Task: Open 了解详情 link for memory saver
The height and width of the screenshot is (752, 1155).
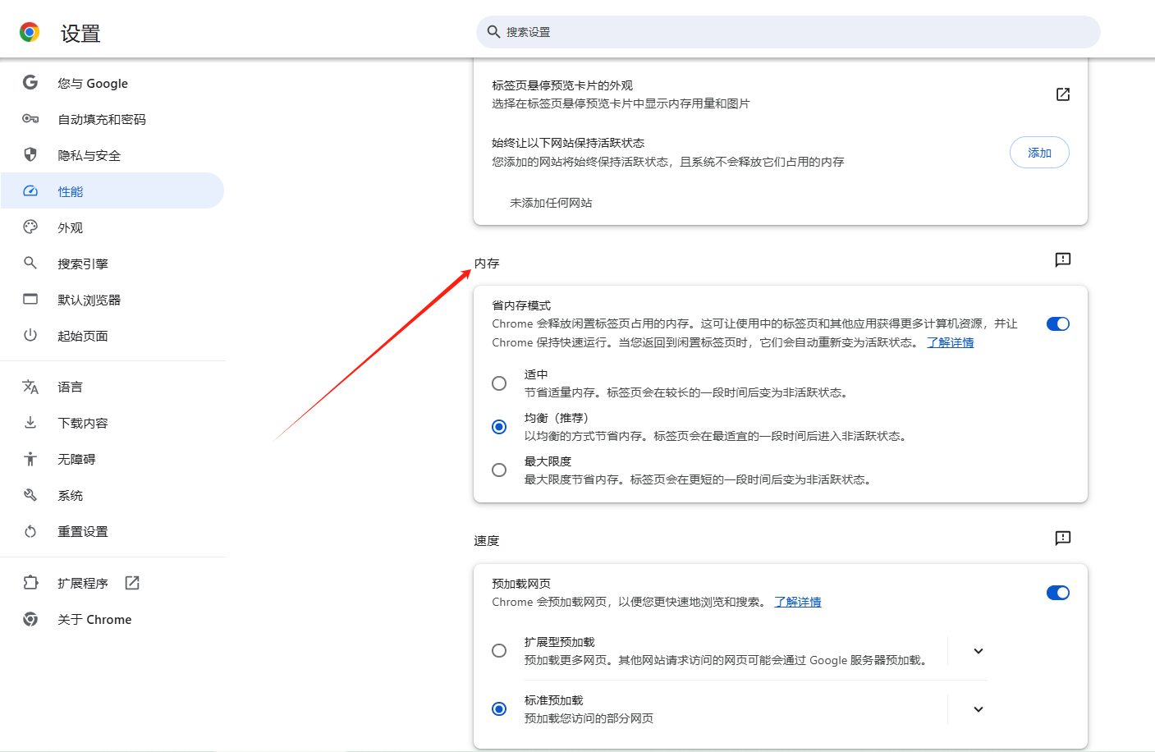Action: 951,342
